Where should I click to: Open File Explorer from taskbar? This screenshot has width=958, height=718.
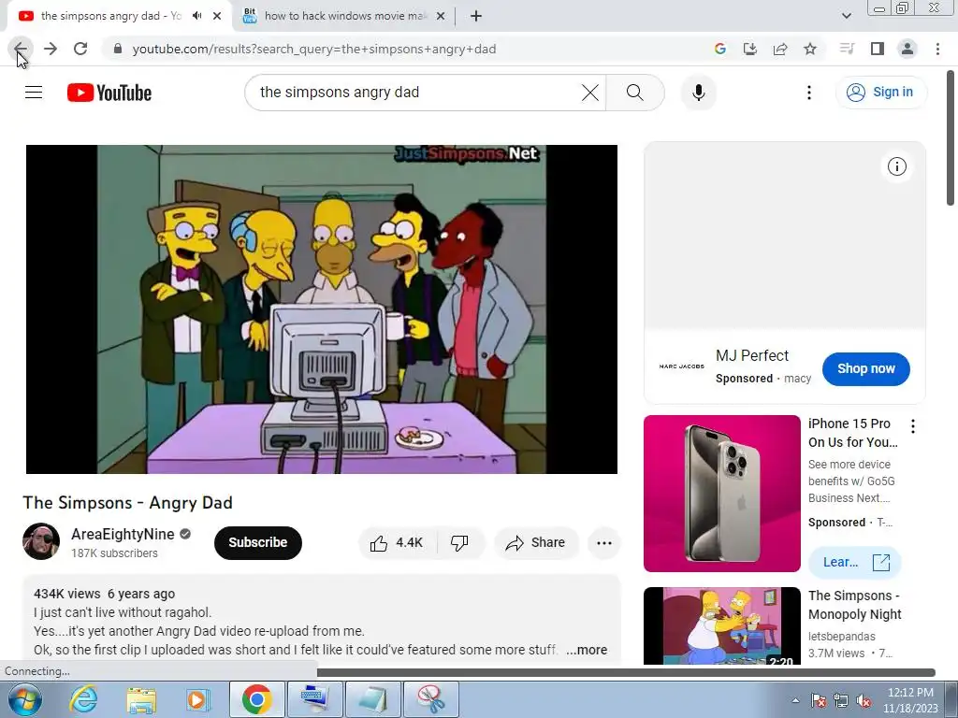click(141, 699)
